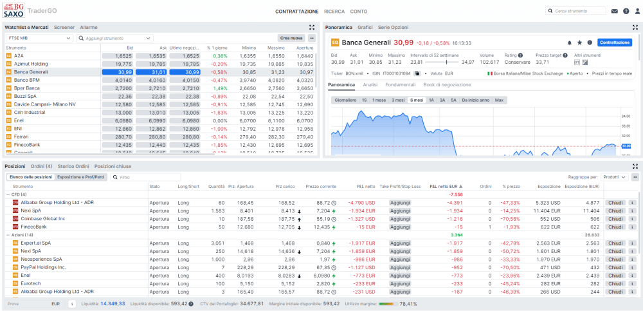This screenshot has width=643, height=311.
Task: Switch to the Screener tab
Action: tap(64, 27)
